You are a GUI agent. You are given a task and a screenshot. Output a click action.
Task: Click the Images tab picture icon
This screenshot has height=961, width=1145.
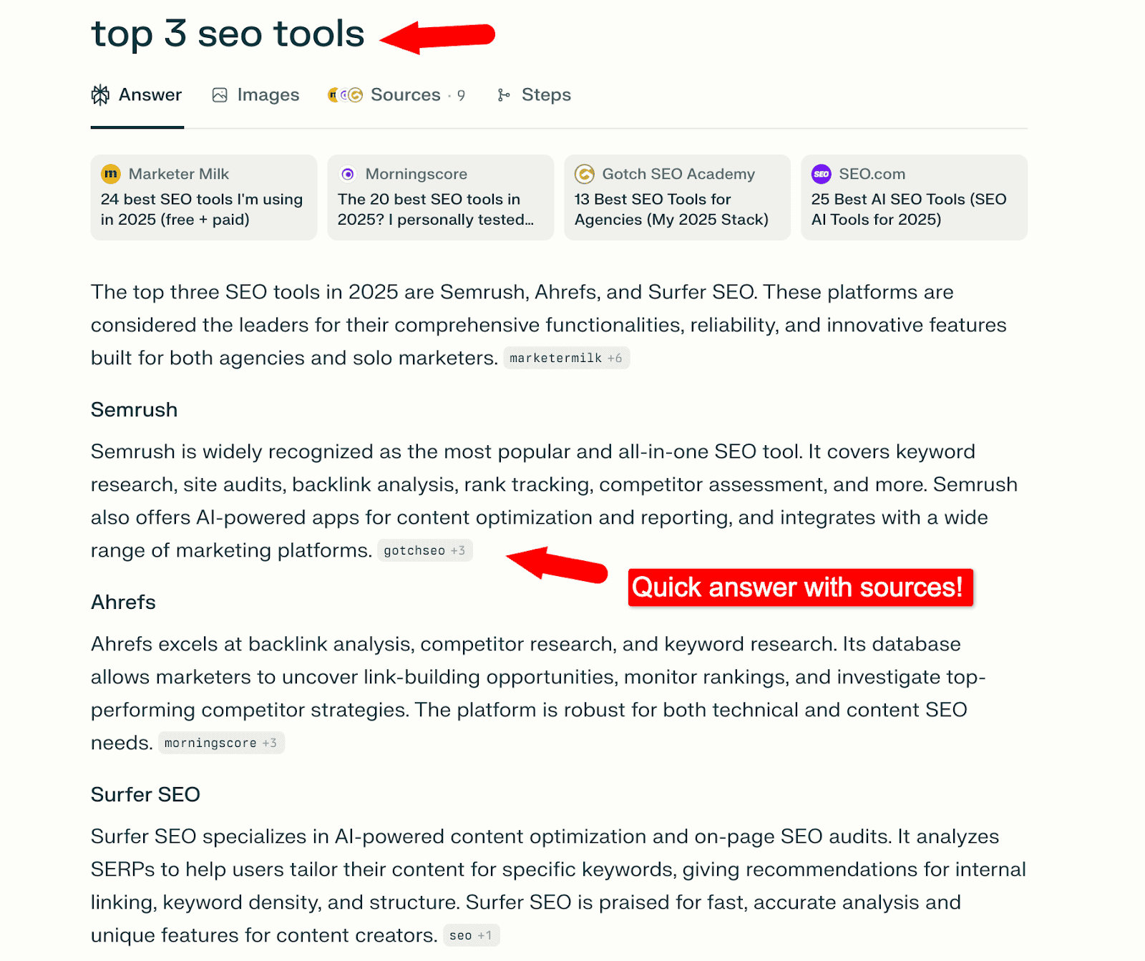pos(220,94)
